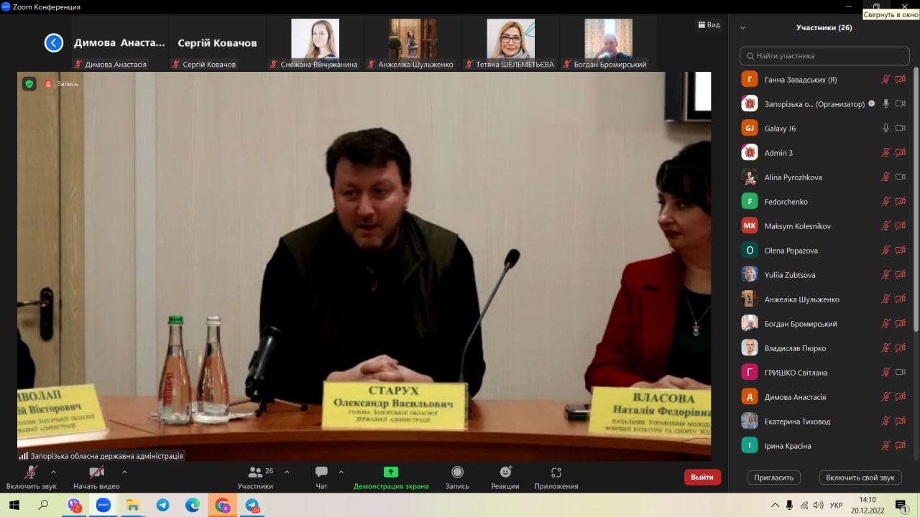Open the Вид view layout menu
The height and width of the screenshot is (517, 920).
(709, 25)
